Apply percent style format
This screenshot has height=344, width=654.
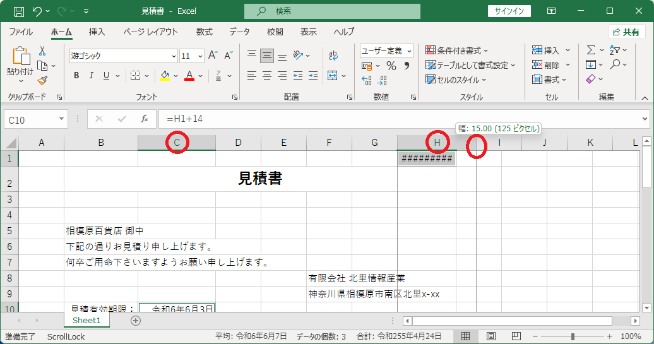(391, 66)
